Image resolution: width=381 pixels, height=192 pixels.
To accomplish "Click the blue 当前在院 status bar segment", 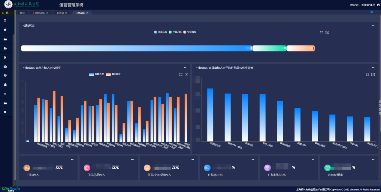I will 137,48.
